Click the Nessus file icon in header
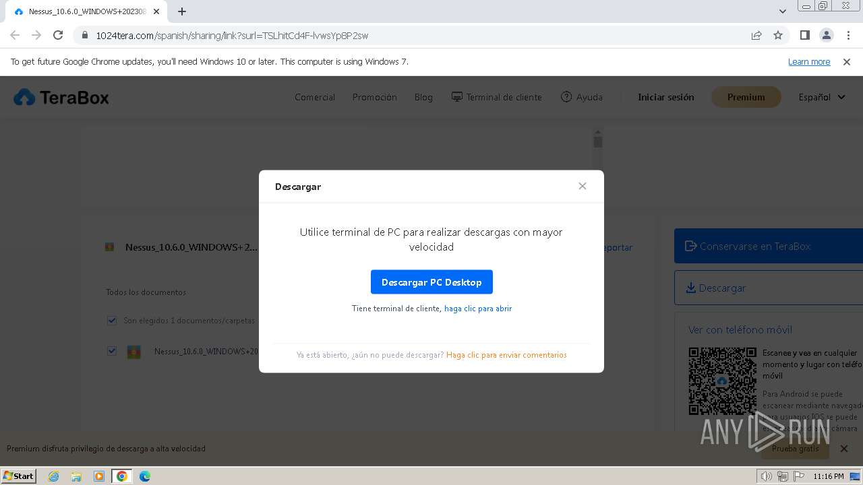Image resolution: width=863 pixels, height=485 pixels. tap(110, 247)
